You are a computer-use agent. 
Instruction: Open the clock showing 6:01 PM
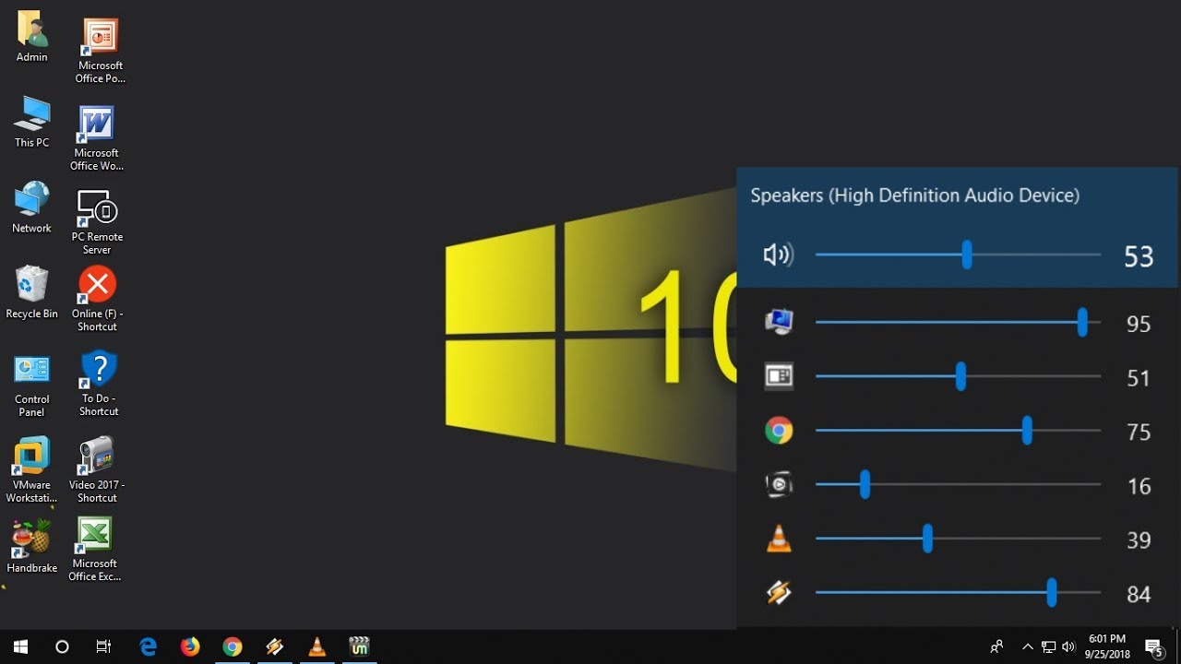point(1107,646)
